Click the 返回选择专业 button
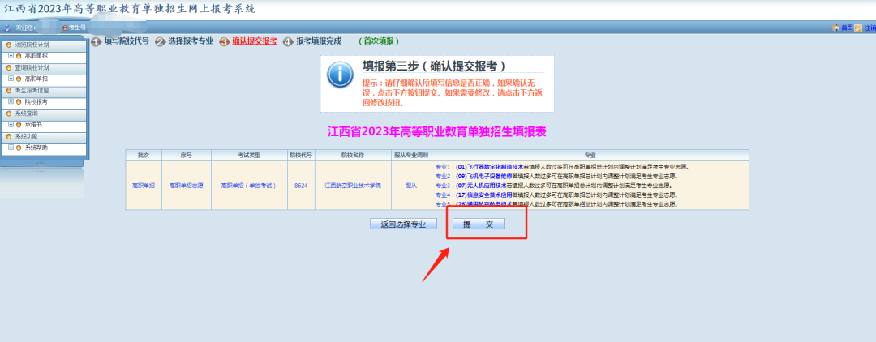876x342 pixels. tap(403, 224)
